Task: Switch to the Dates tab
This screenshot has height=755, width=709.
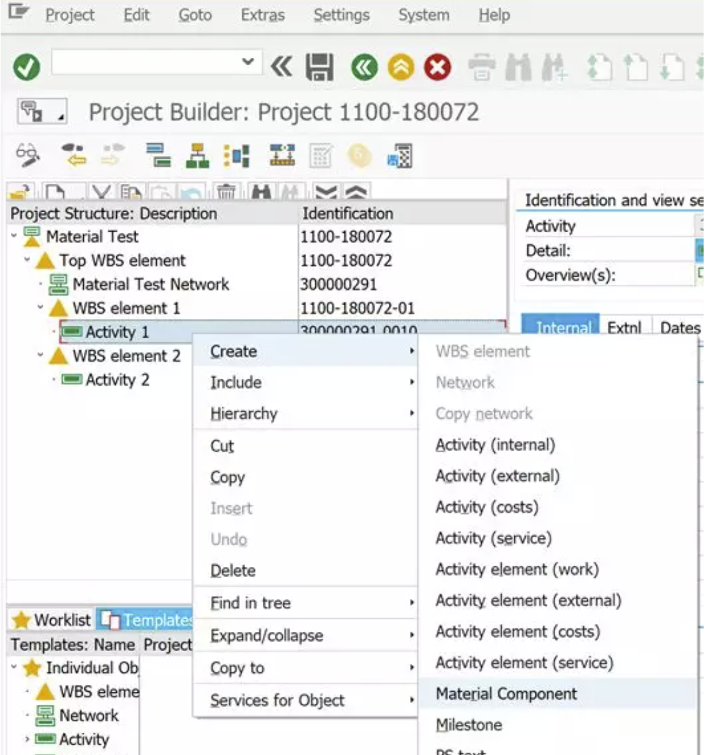Action: pyautogui.click(x=680, y=328)
